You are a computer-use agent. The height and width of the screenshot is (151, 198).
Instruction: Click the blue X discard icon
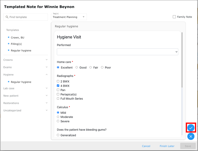[x=191, y=136]
